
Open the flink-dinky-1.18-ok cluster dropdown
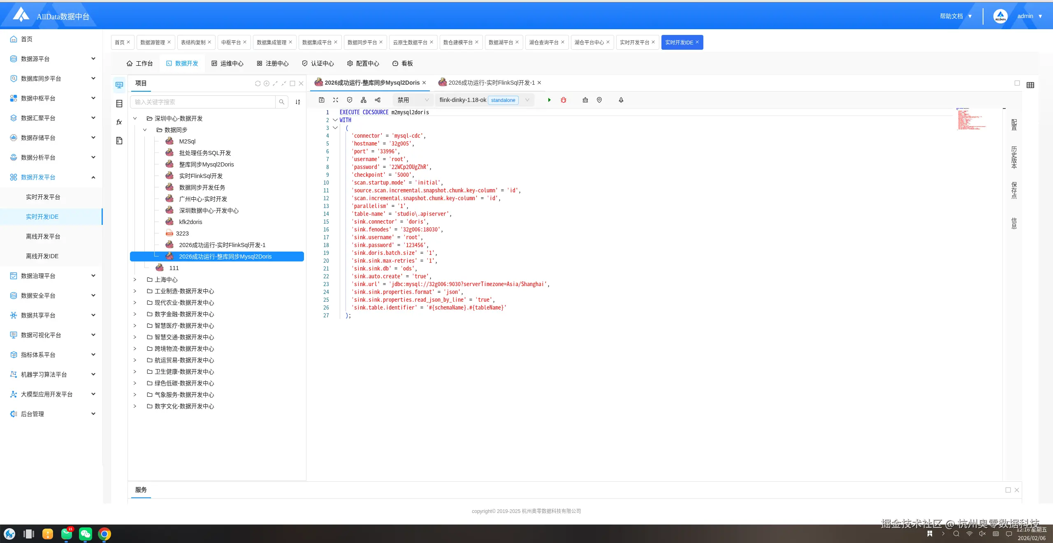pos(484,100)
